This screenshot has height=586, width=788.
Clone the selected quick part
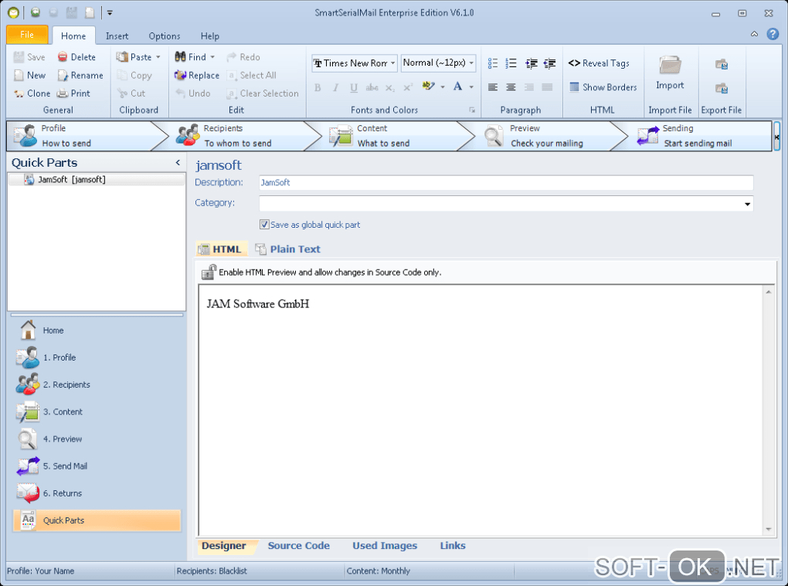pyautogui.click(x=32, y=93)
